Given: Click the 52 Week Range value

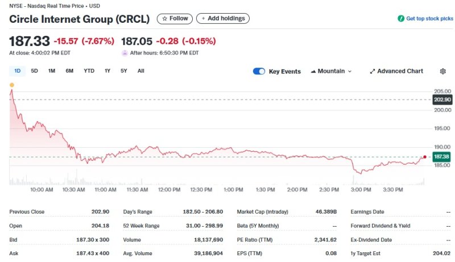Looking at the screenshot, I should pos(205,226).
